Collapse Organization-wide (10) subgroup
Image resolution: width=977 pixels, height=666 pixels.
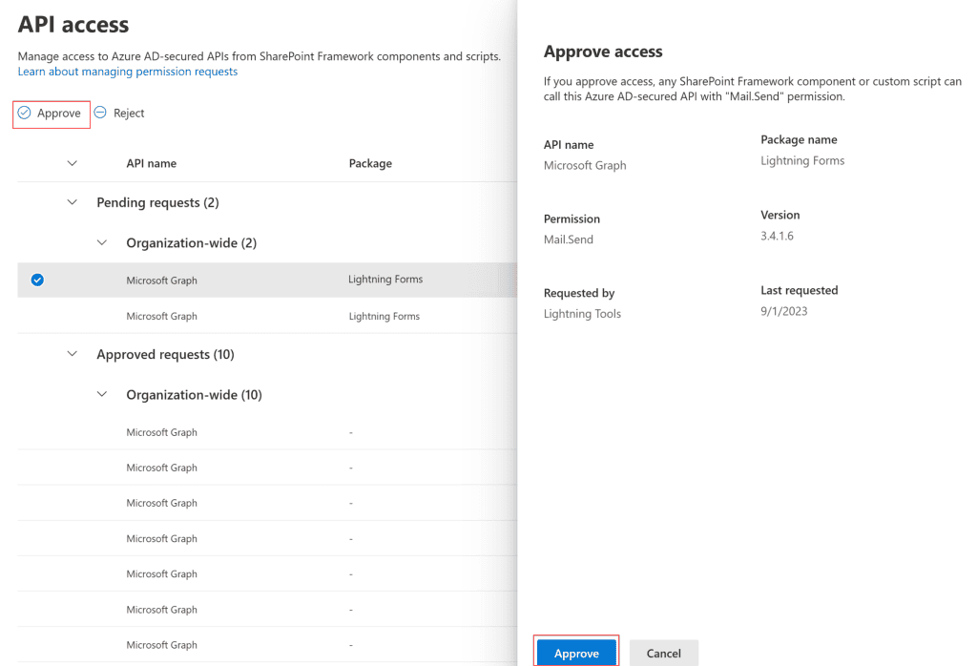pos(102,394)
